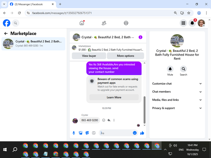Click the chat scrollbar thumb
Viewport: 211px width, 158px height.
coord(144,110)
